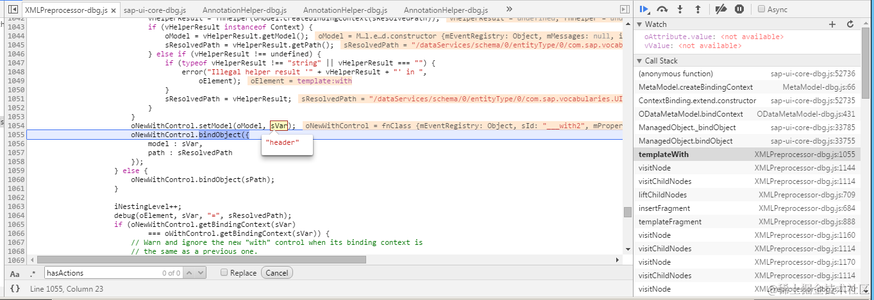
Task: Toggle case-sensitive search (Aa)
Action: coord(15,273)
